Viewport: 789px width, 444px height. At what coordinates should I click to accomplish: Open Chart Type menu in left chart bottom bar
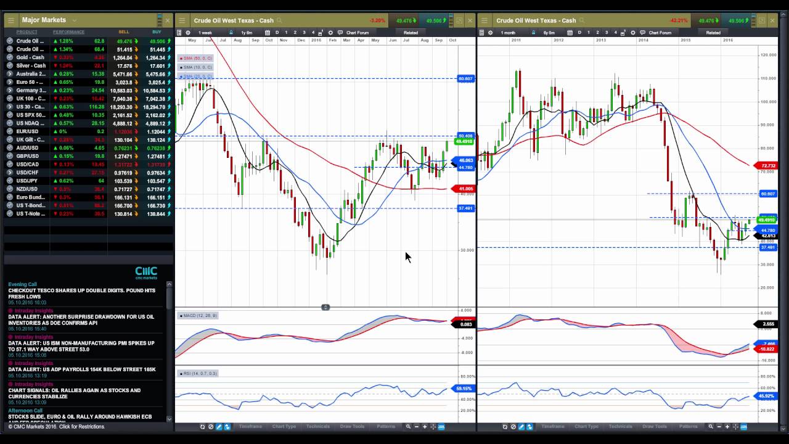click(284, 426)
